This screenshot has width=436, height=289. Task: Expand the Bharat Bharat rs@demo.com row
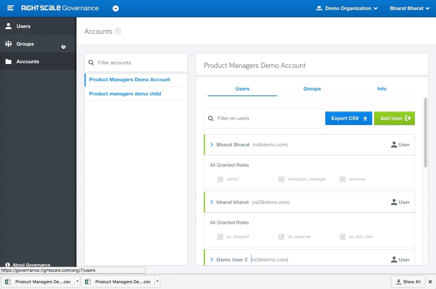pyautogui.click(x=211, y=144)
